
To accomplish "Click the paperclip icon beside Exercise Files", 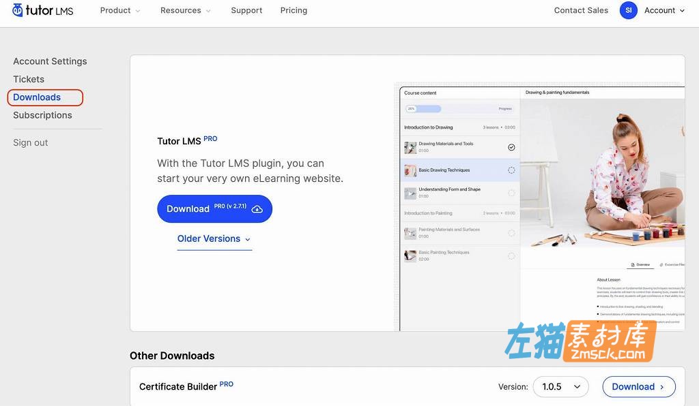I will coord(661,264).
